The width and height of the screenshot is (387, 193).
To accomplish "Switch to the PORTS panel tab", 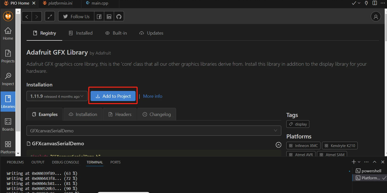I will pos(116,162).
